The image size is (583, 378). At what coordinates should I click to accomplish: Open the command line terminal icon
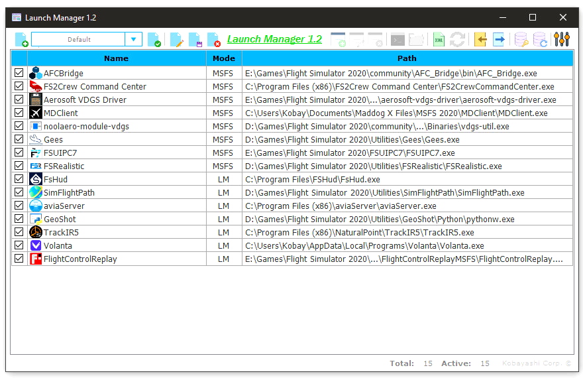tap(397, 39)
